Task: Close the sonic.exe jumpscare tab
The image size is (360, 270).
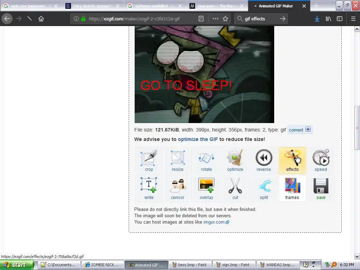Action: click(x=56, y=6)
